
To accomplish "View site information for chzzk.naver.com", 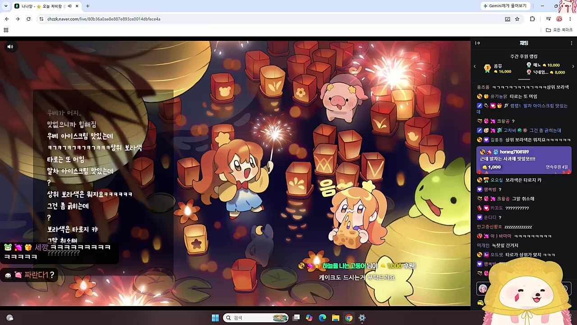I will click(x=41, y=19).
